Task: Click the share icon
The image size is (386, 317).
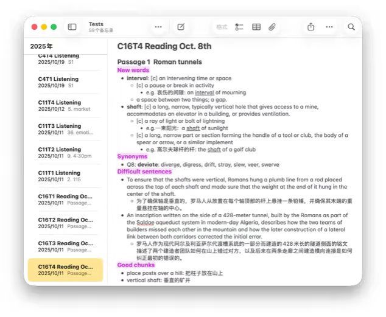Action: [x=311, y=27]
